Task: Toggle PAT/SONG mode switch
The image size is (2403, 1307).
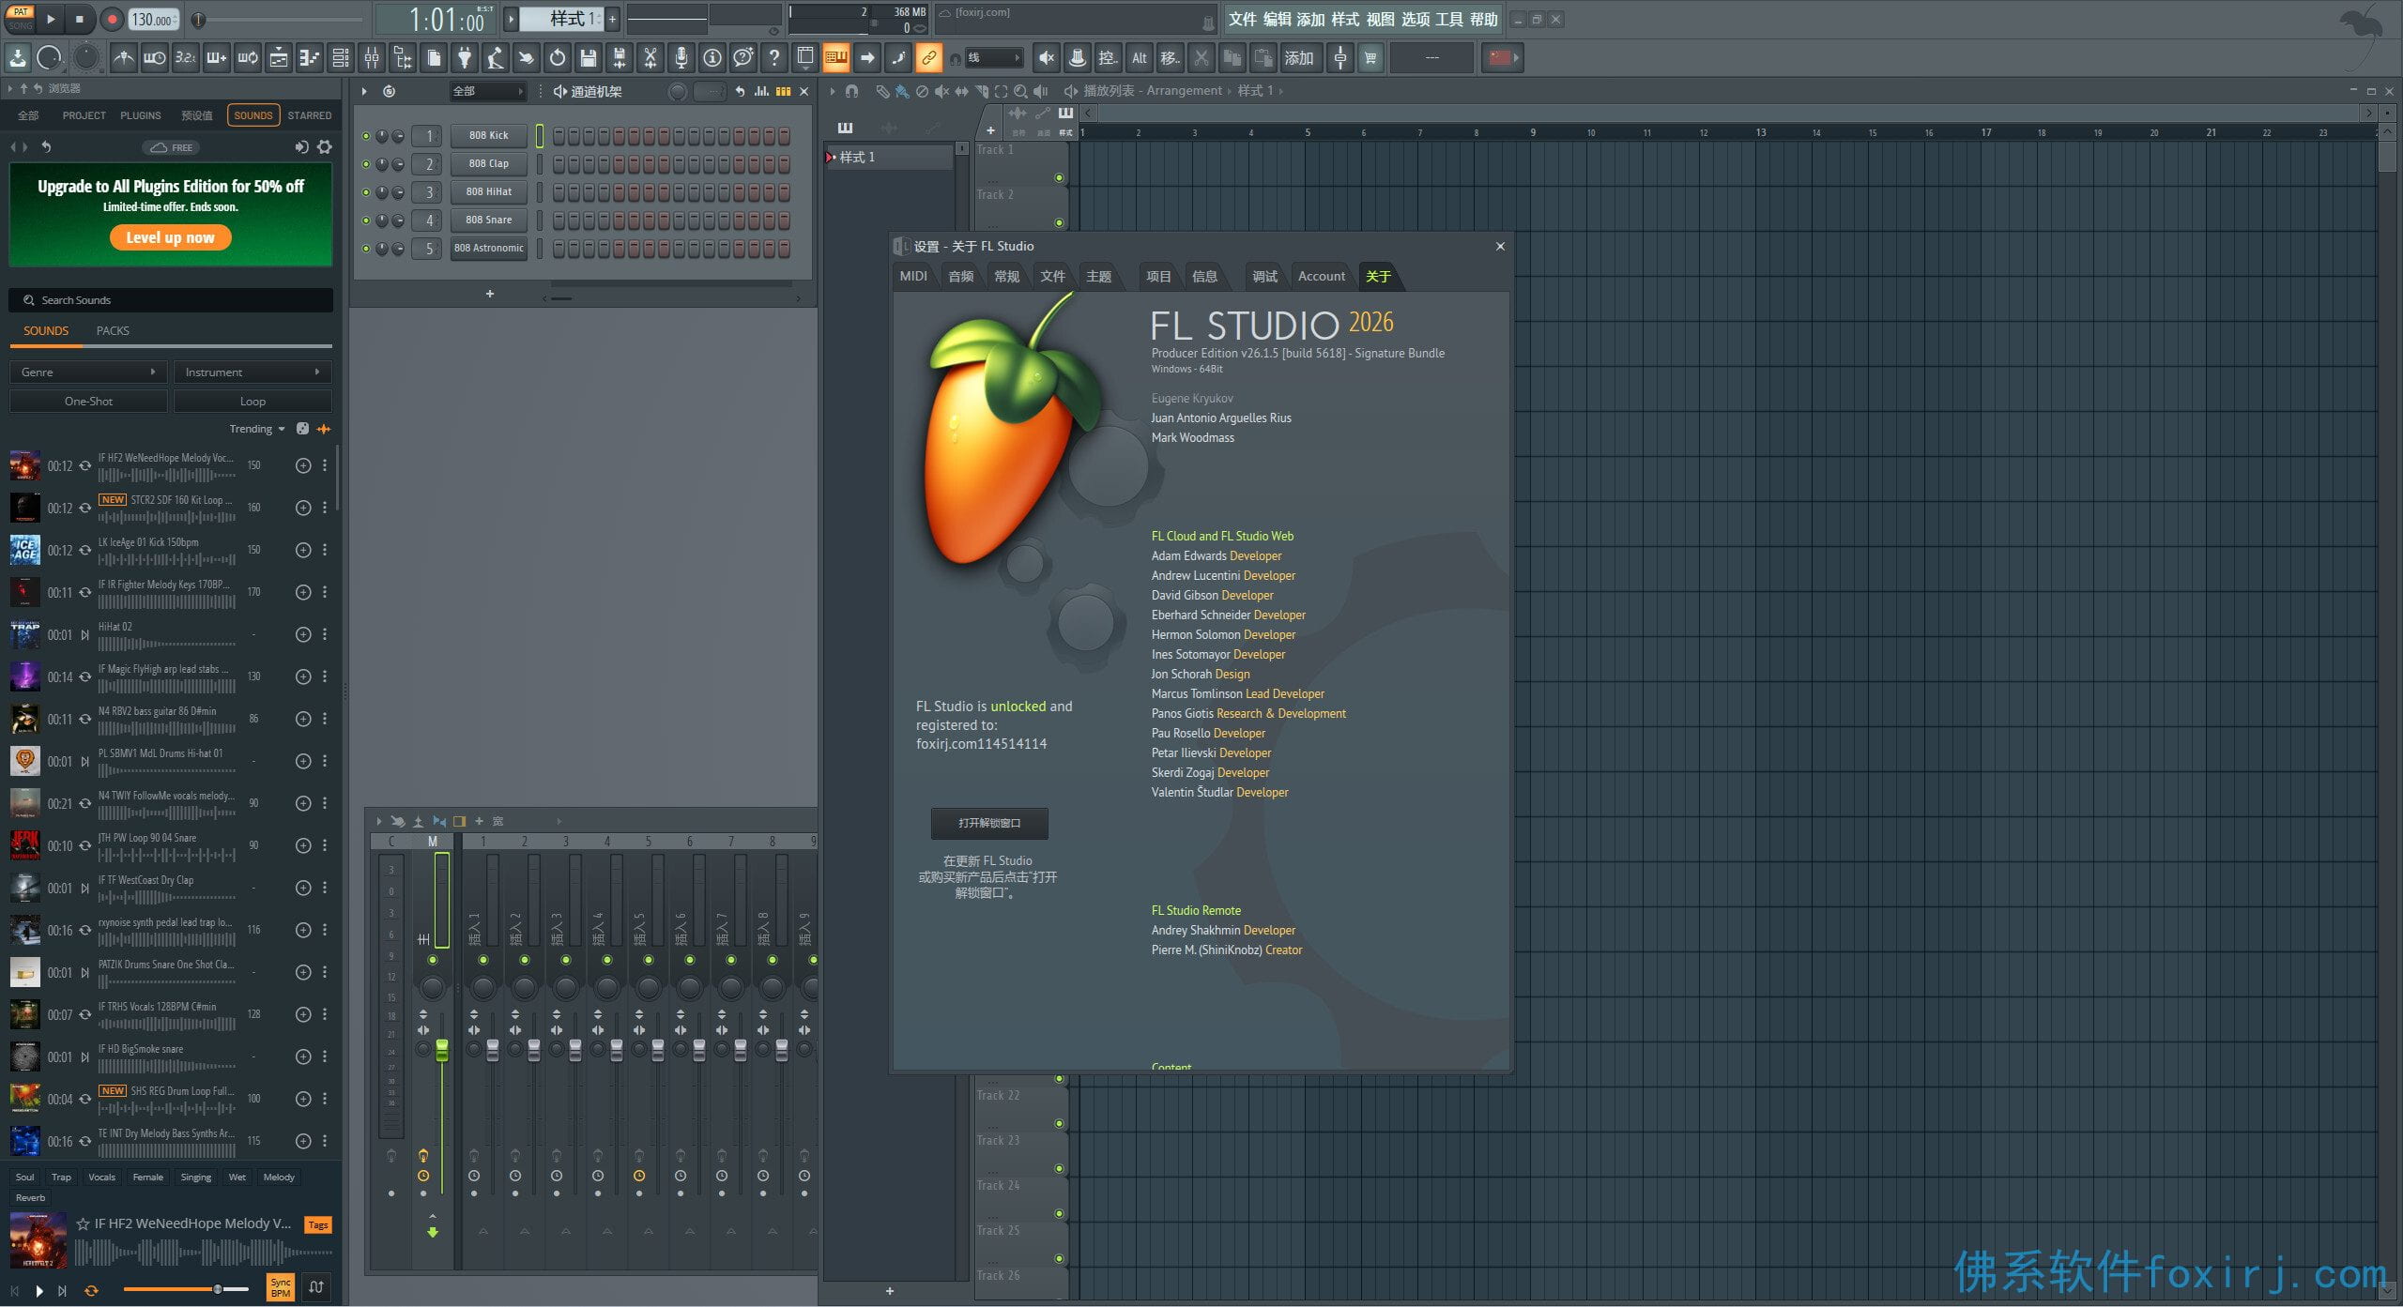Action: pos(20,19)
